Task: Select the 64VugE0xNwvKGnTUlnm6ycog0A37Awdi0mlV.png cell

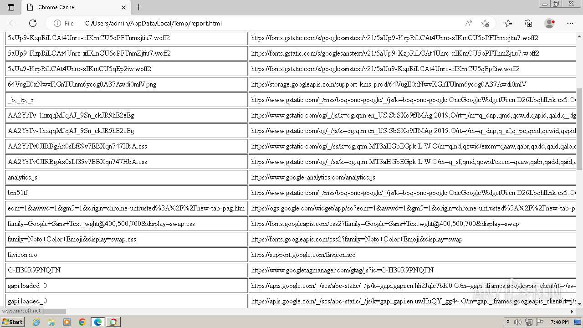Action: pos(127,84)
